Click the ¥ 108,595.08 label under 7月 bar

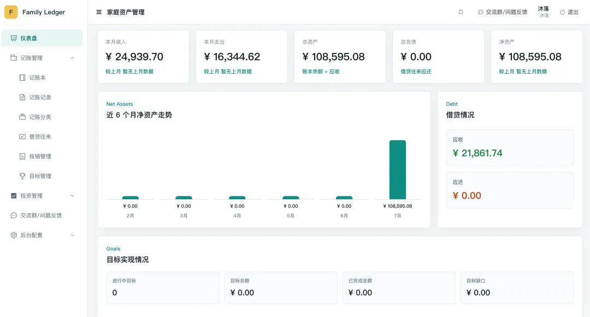click(x=398, y=206)
